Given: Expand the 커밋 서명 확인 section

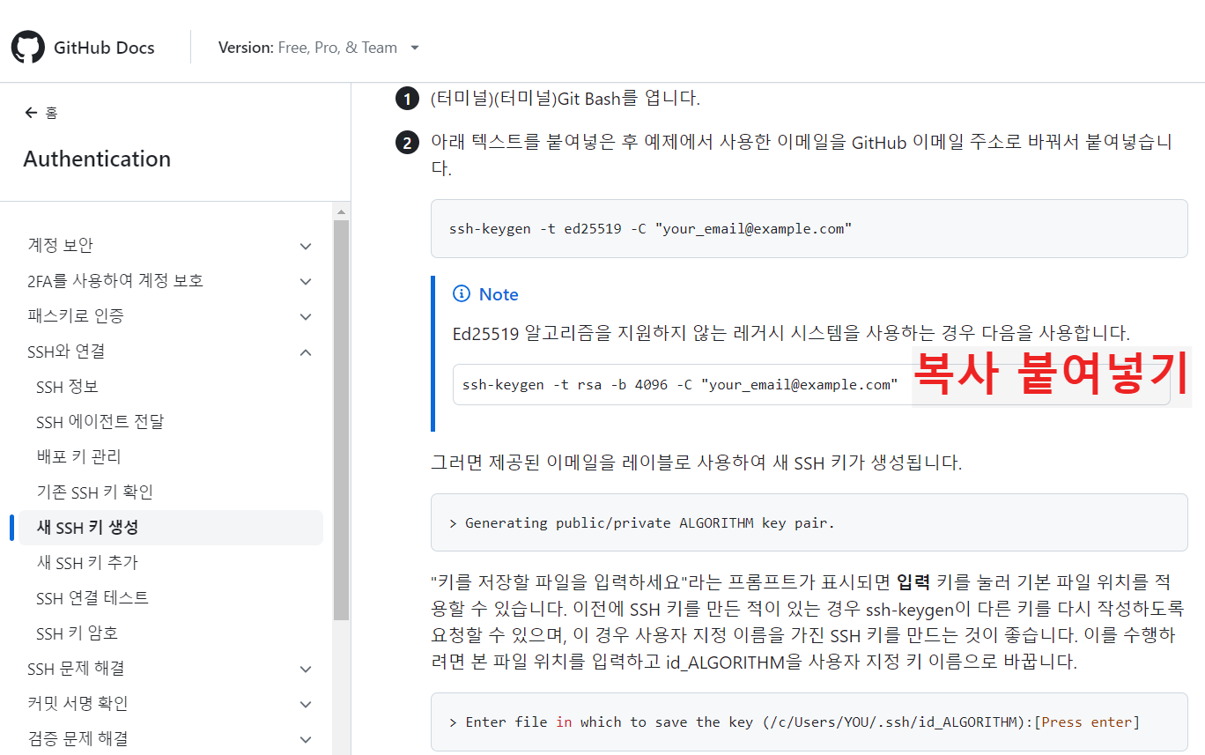Looking at the screenshot, I should pyautogui.click(x=170, y=704).
